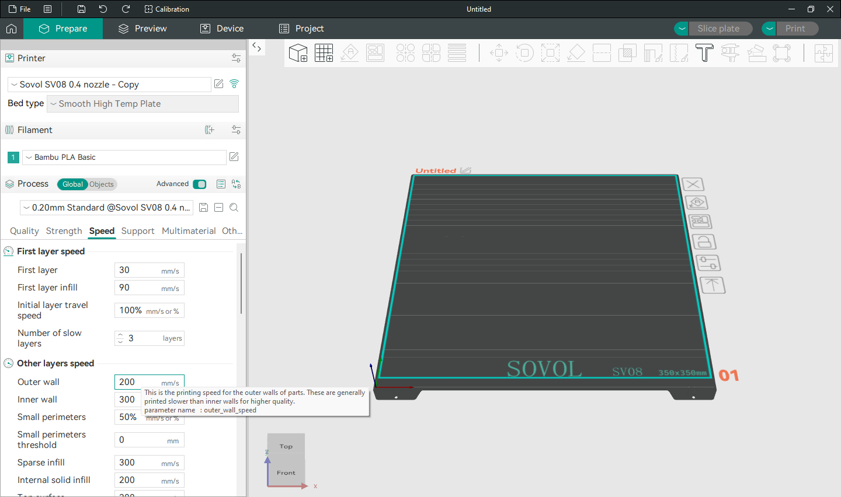Split to objects tool
841x497 pixels.
tap(405, 53)
